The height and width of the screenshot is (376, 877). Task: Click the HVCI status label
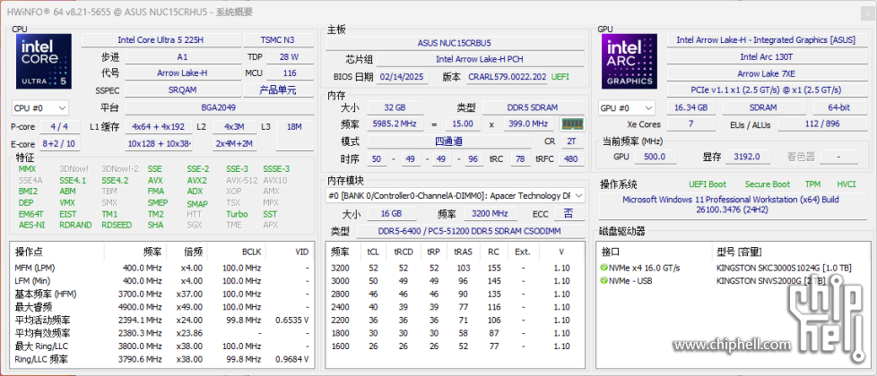(x=847, y=184)
